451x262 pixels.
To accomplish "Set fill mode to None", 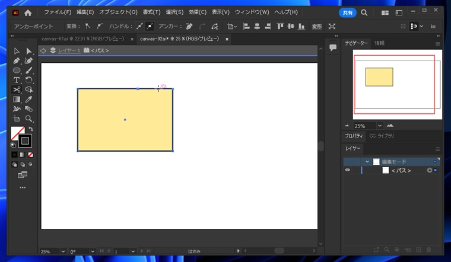I will click(x=30, y=155).
